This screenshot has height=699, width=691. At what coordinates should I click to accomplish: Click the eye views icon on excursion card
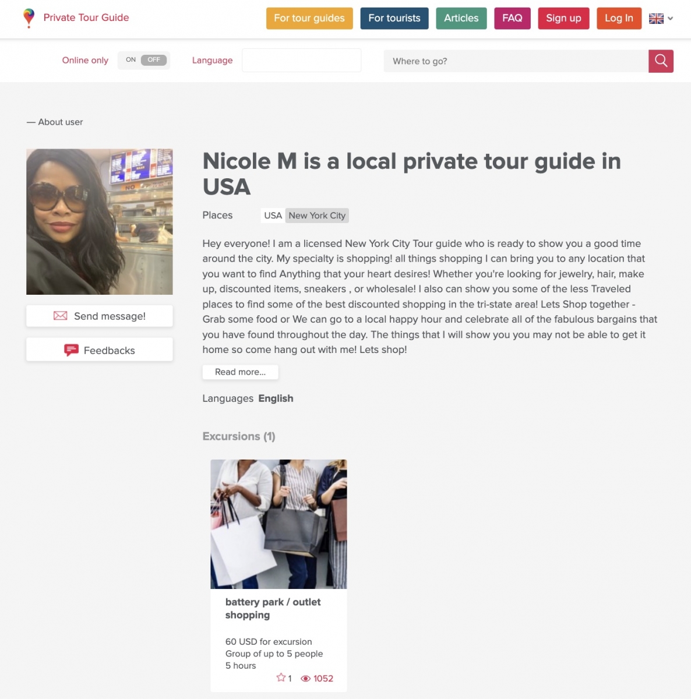[x=305, y=679]
